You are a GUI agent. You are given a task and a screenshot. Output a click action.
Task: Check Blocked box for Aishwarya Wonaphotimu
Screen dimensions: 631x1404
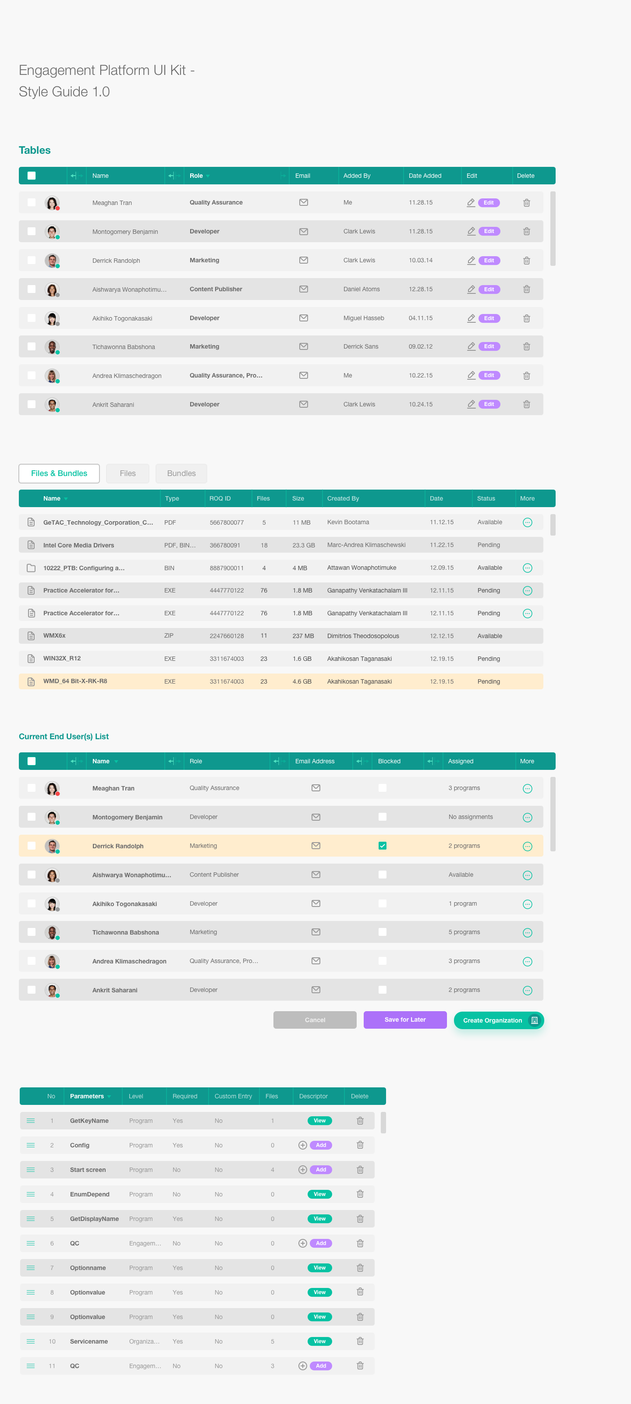tap(382, 875)
